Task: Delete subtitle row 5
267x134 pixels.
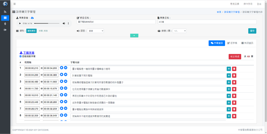Action: tap(234, 96)
